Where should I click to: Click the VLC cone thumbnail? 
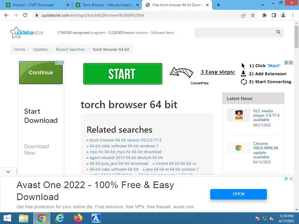(x=239, y=115)
